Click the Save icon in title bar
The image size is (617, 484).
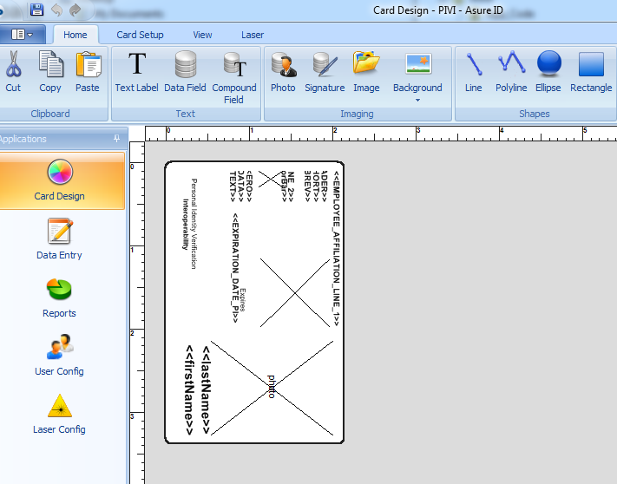(x=36, y=10)
